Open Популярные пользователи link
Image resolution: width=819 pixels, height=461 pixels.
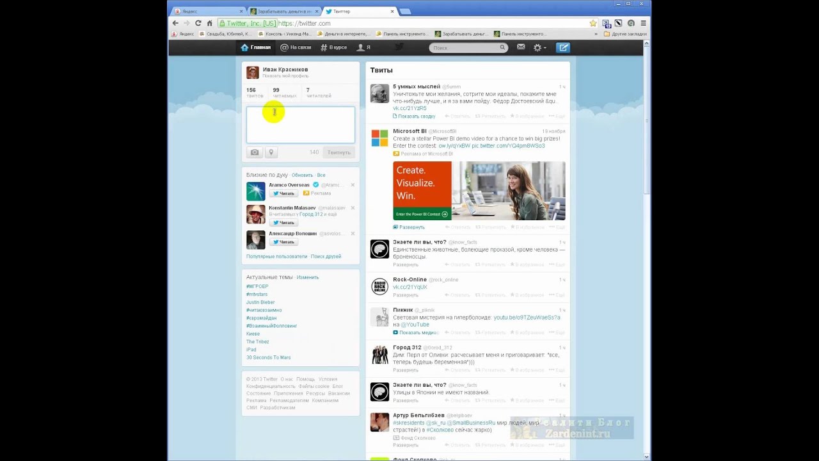click(x=277, y=256)
